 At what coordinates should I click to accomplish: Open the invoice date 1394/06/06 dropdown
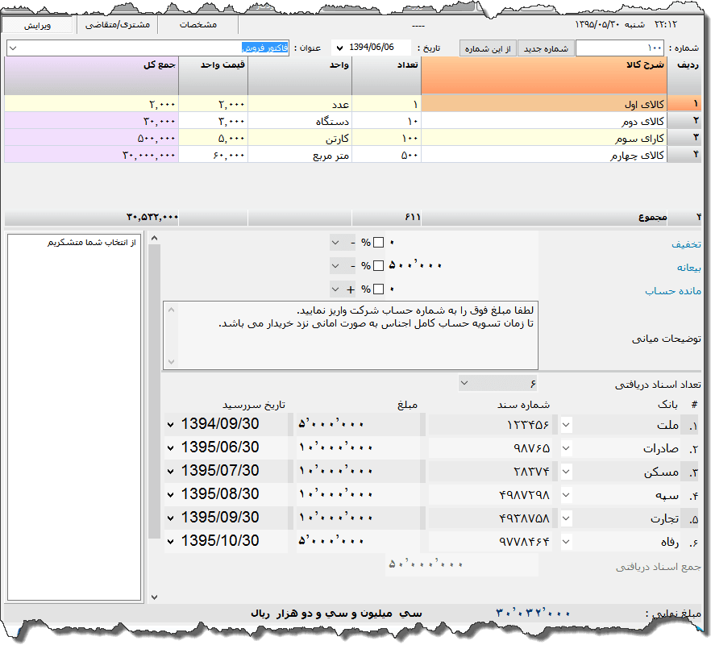tap(337, 48)
